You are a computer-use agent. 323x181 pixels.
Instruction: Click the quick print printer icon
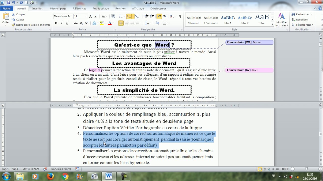coord(32,3)
